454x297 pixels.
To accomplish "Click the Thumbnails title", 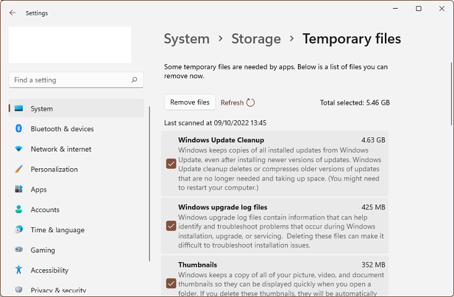I will (x=197, y=264).
